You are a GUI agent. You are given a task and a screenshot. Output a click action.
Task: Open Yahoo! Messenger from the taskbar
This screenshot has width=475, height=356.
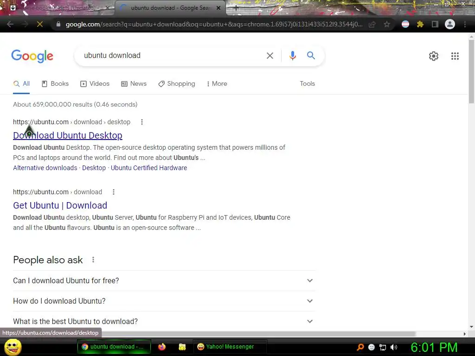pos(230,347)
